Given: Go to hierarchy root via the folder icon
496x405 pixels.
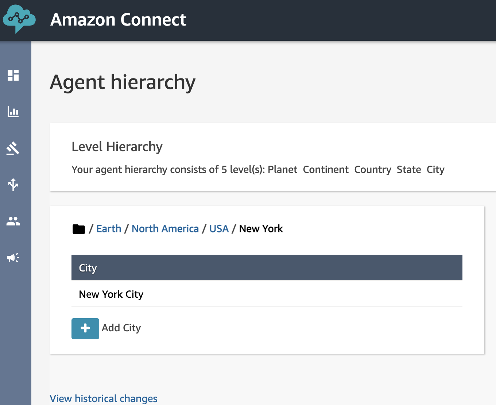Looking at the screenshot, I should click(x=78, y=229).
